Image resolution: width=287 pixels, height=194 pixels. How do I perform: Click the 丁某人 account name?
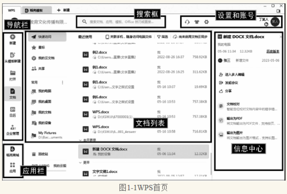(264, 19)
